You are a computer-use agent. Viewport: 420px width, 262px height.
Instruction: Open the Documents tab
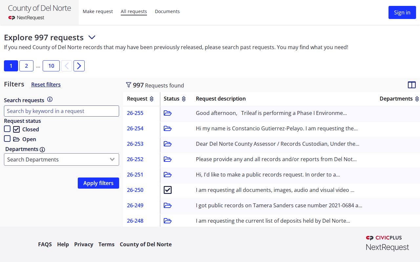167,11
